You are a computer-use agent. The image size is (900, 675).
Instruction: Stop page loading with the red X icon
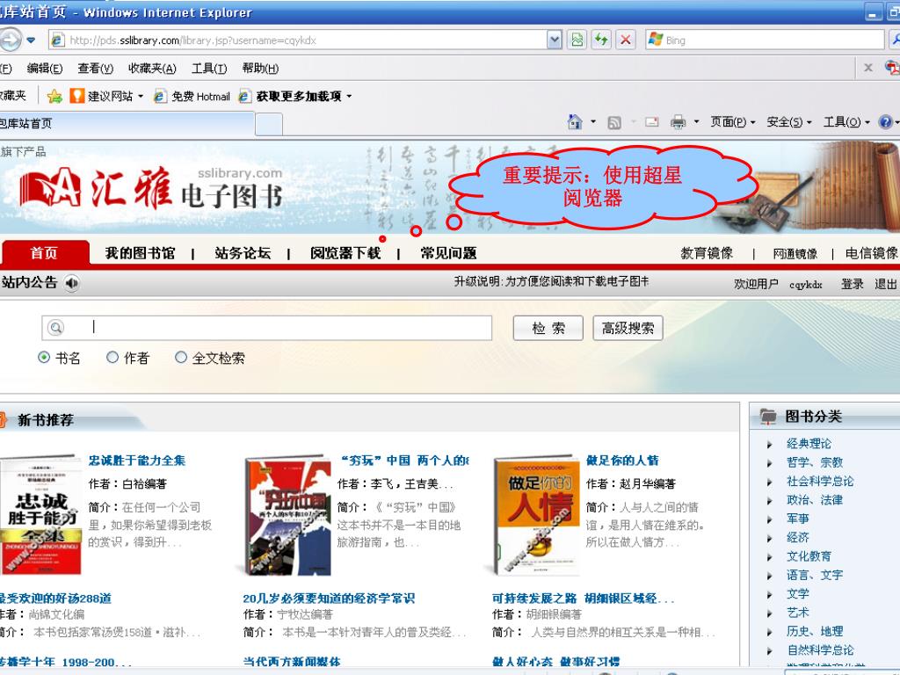626,40
